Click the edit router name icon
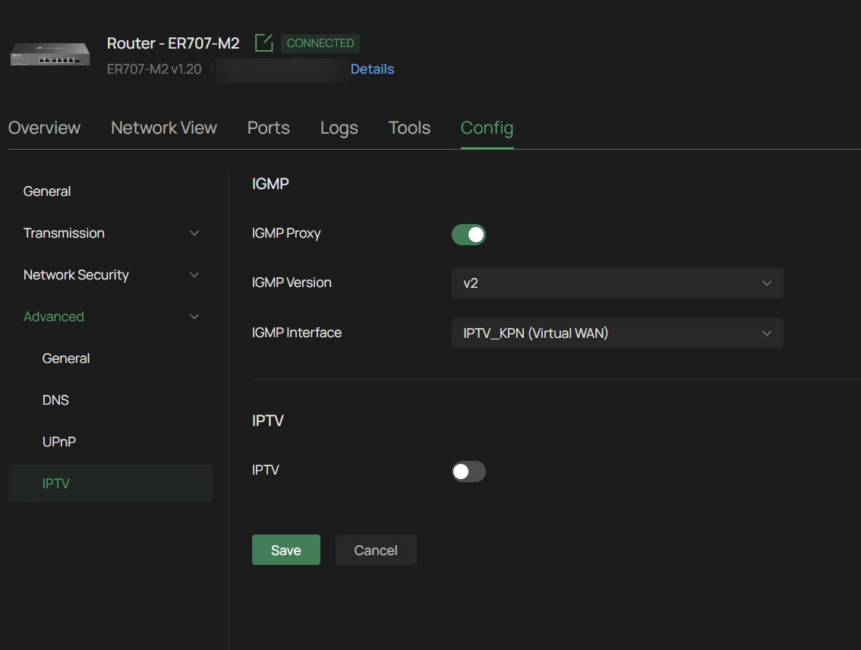This screenshot has height=650, width=861. click(x=263, y=43)
